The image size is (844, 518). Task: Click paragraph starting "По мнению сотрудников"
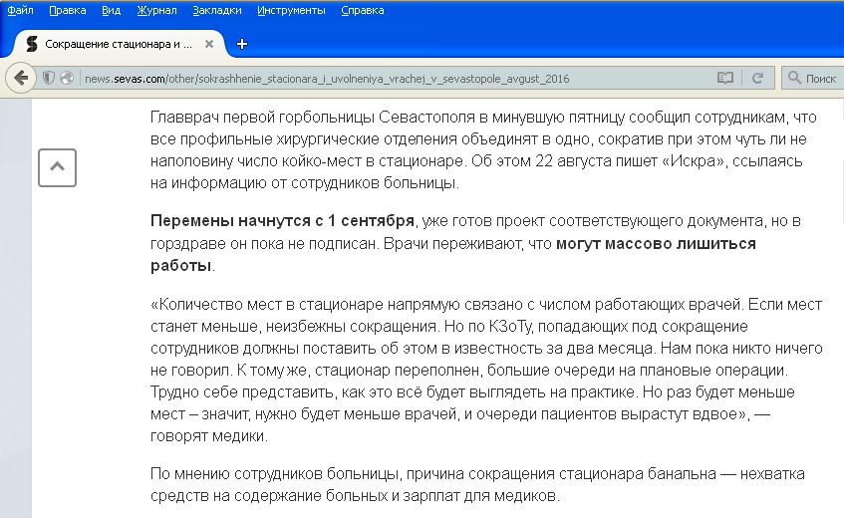pyautogui.click(x=477, y=485)
